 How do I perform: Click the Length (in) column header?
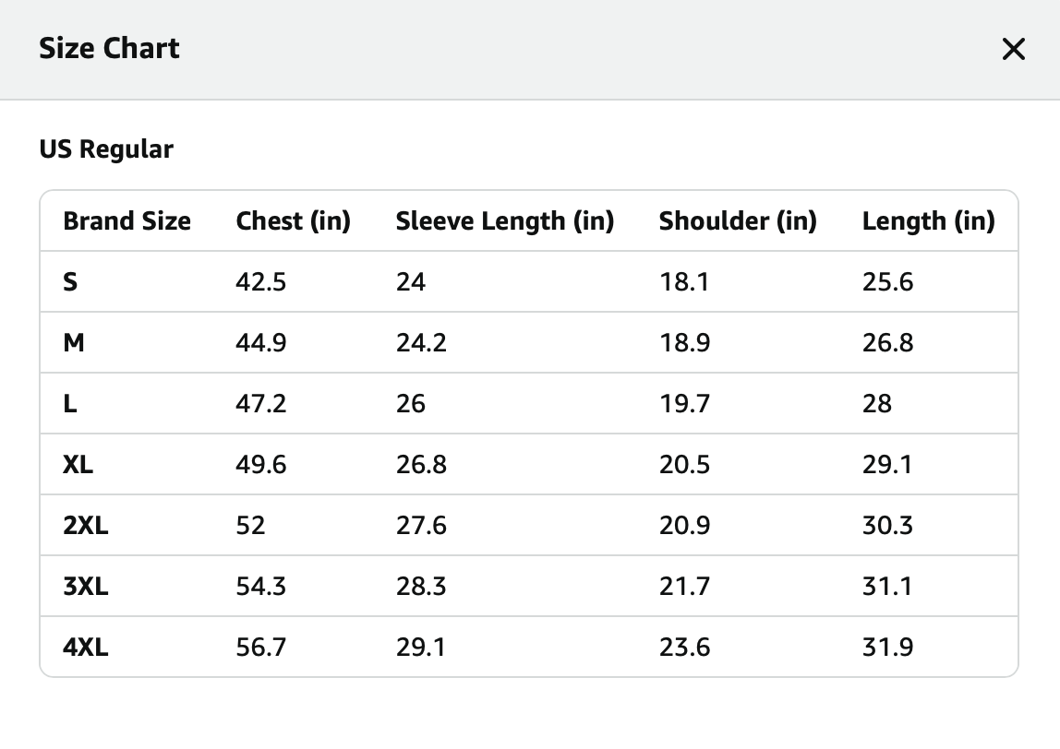[x=928, y=220]
